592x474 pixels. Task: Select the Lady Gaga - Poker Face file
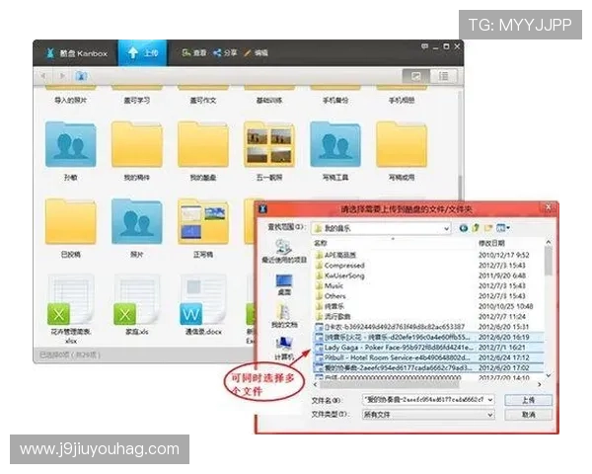394,348
